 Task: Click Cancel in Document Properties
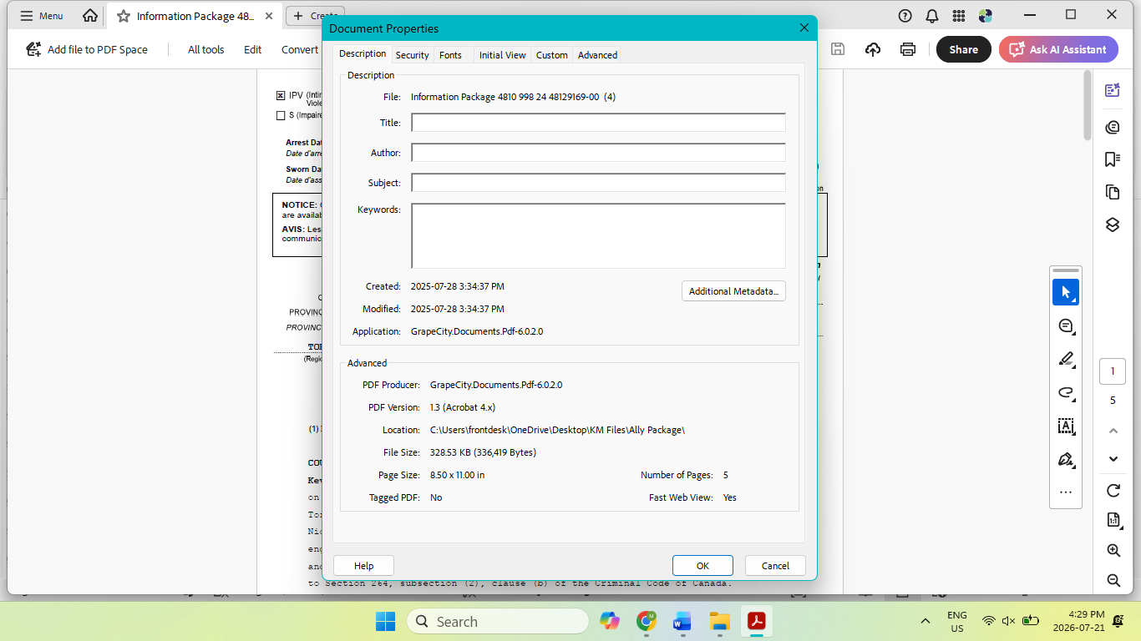[775, 565]
